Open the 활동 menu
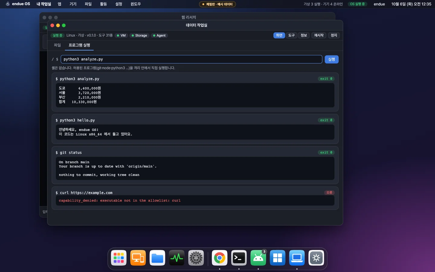 click(x=103, y=4)
